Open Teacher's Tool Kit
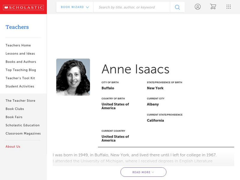The width and height of the screenshot is (240, 180). coord(20,78)
